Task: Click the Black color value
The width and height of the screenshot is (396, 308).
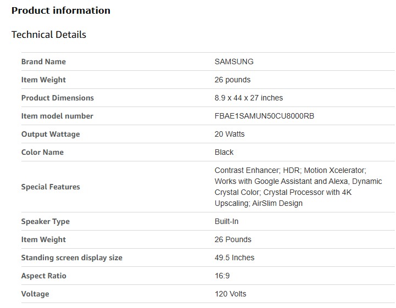Action: tap(224, 152)
